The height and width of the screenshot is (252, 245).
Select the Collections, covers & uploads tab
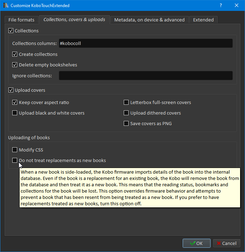(74, 19)
